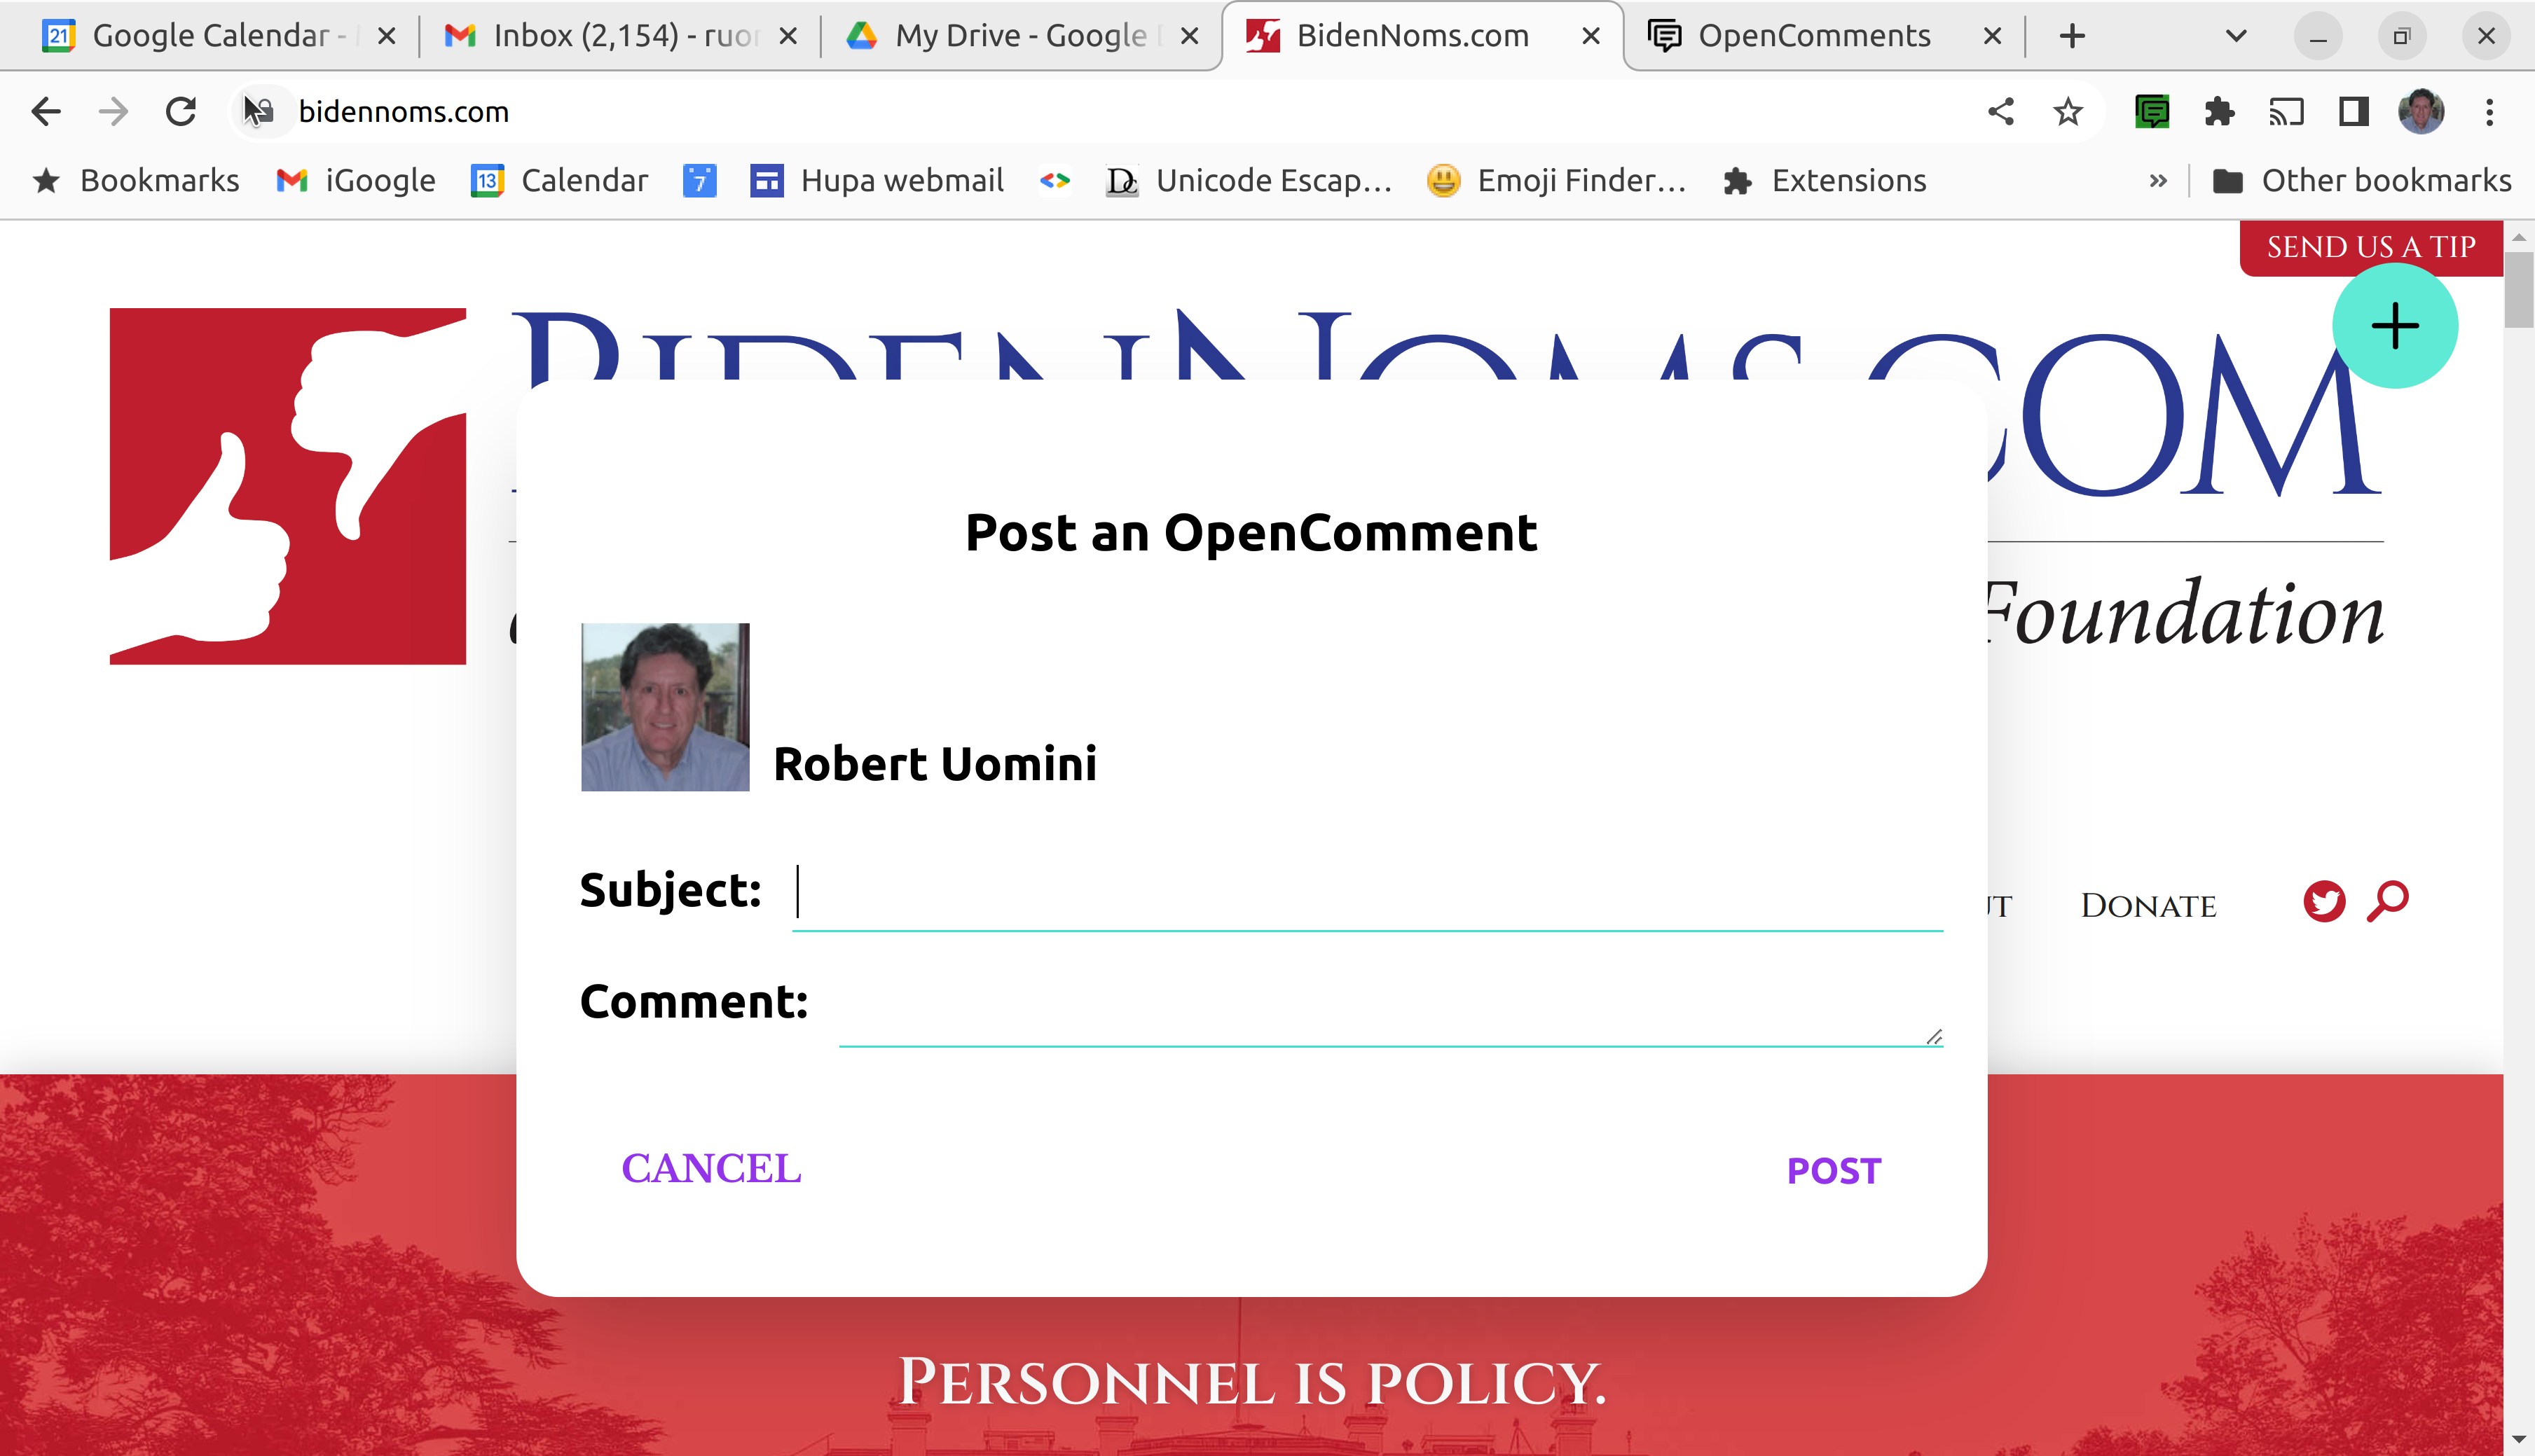This screenshot has width=2535, height=1456.
Task: Close the Inbox Gmail tab
Action: [x=788, y=36]
